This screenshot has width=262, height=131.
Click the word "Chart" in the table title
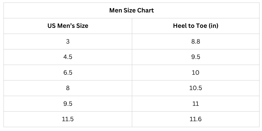click(x=146, y=10)
